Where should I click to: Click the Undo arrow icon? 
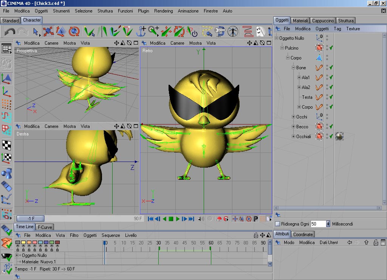(x=10, y=32)
